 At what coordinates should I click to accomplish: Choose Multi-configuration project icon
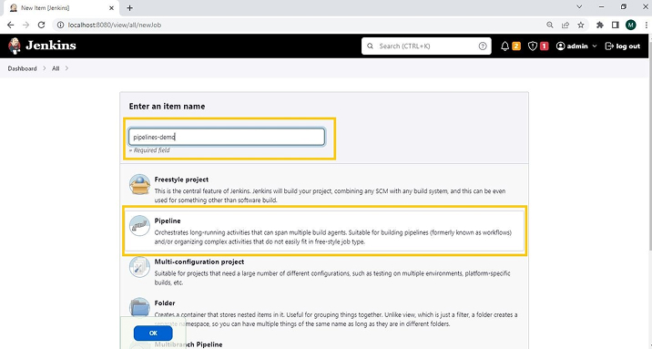click(x=139, y=267)
